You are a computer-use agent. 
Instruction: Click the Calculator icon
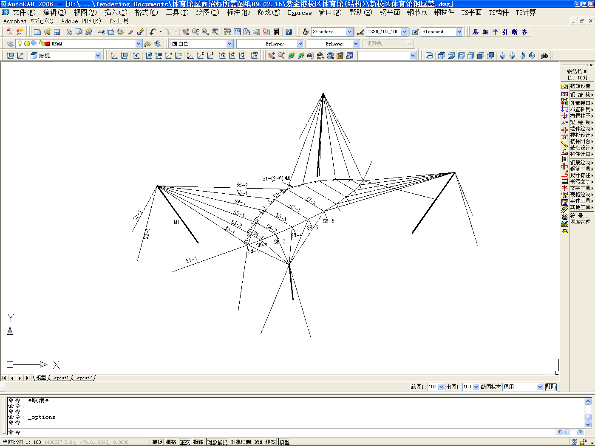click(x=276, y=32)
